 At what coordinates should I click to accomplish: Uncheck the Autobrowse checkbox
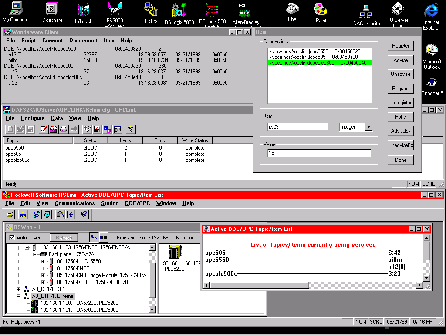12,237
